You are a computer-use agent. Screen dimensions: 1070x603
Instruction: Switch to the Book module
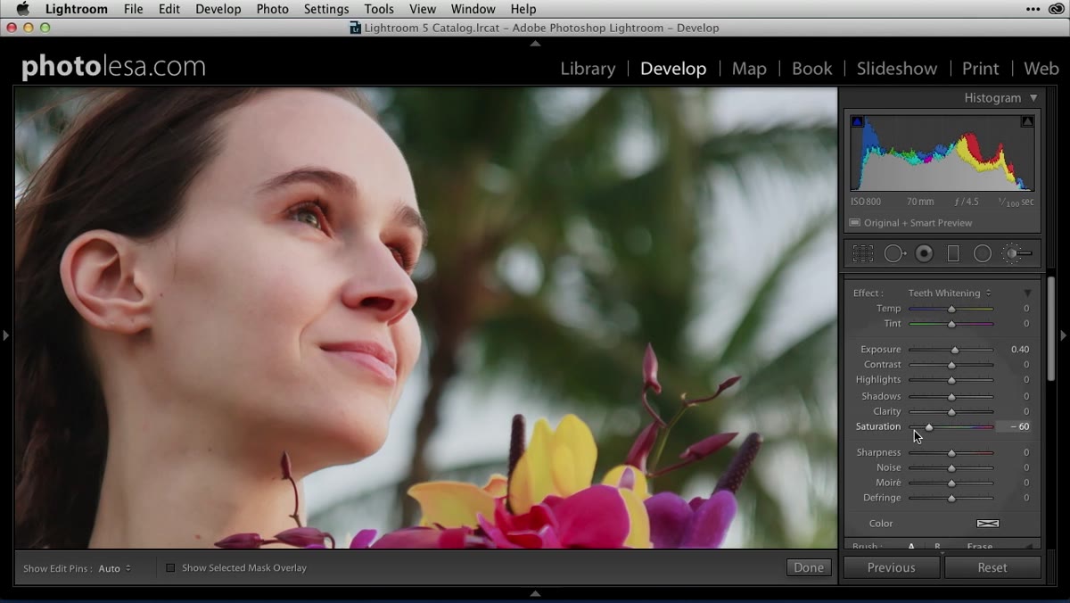[x=812, y=69]
